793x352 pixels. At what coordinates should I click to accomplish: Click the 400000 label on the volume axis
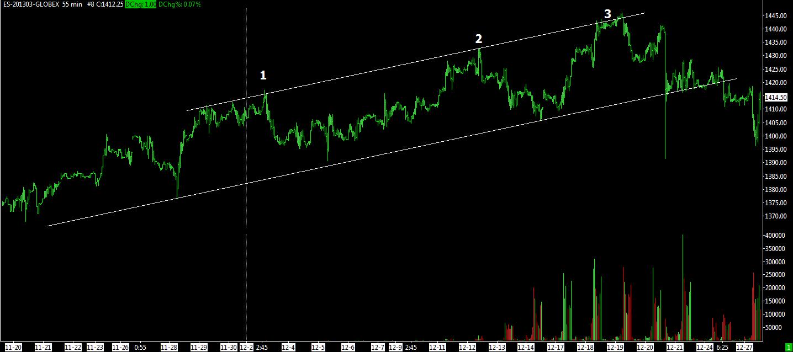(x=775, y=236)
